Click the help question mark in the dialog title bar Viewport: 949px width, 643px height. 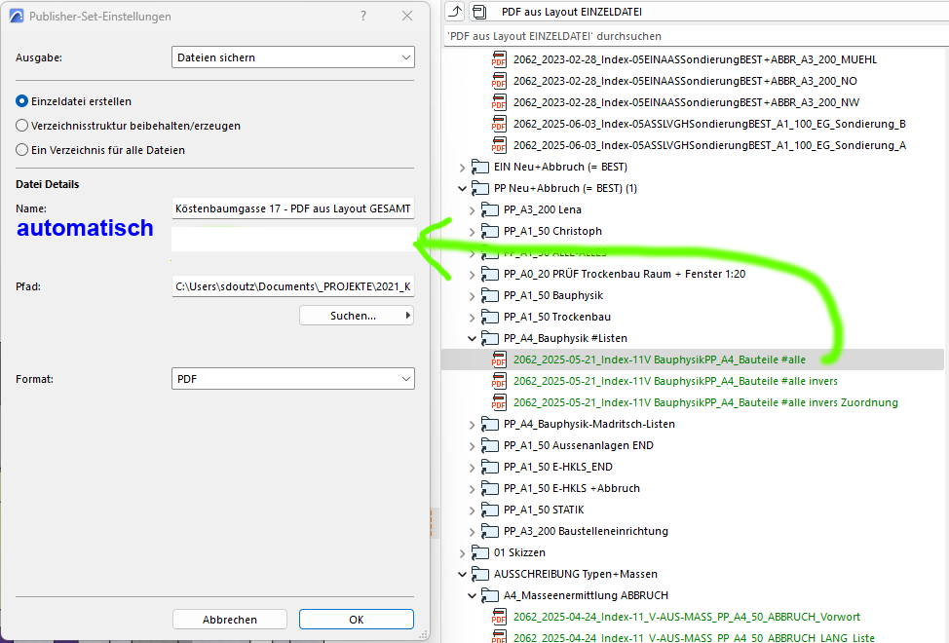pyautogui.click(x=363, y=16)
